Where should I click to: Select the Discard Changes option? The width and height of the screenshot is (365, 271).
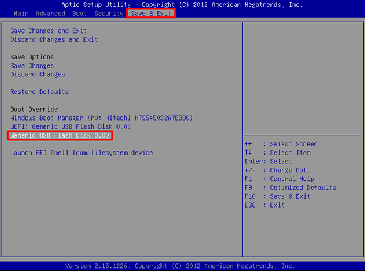point(38,75)
